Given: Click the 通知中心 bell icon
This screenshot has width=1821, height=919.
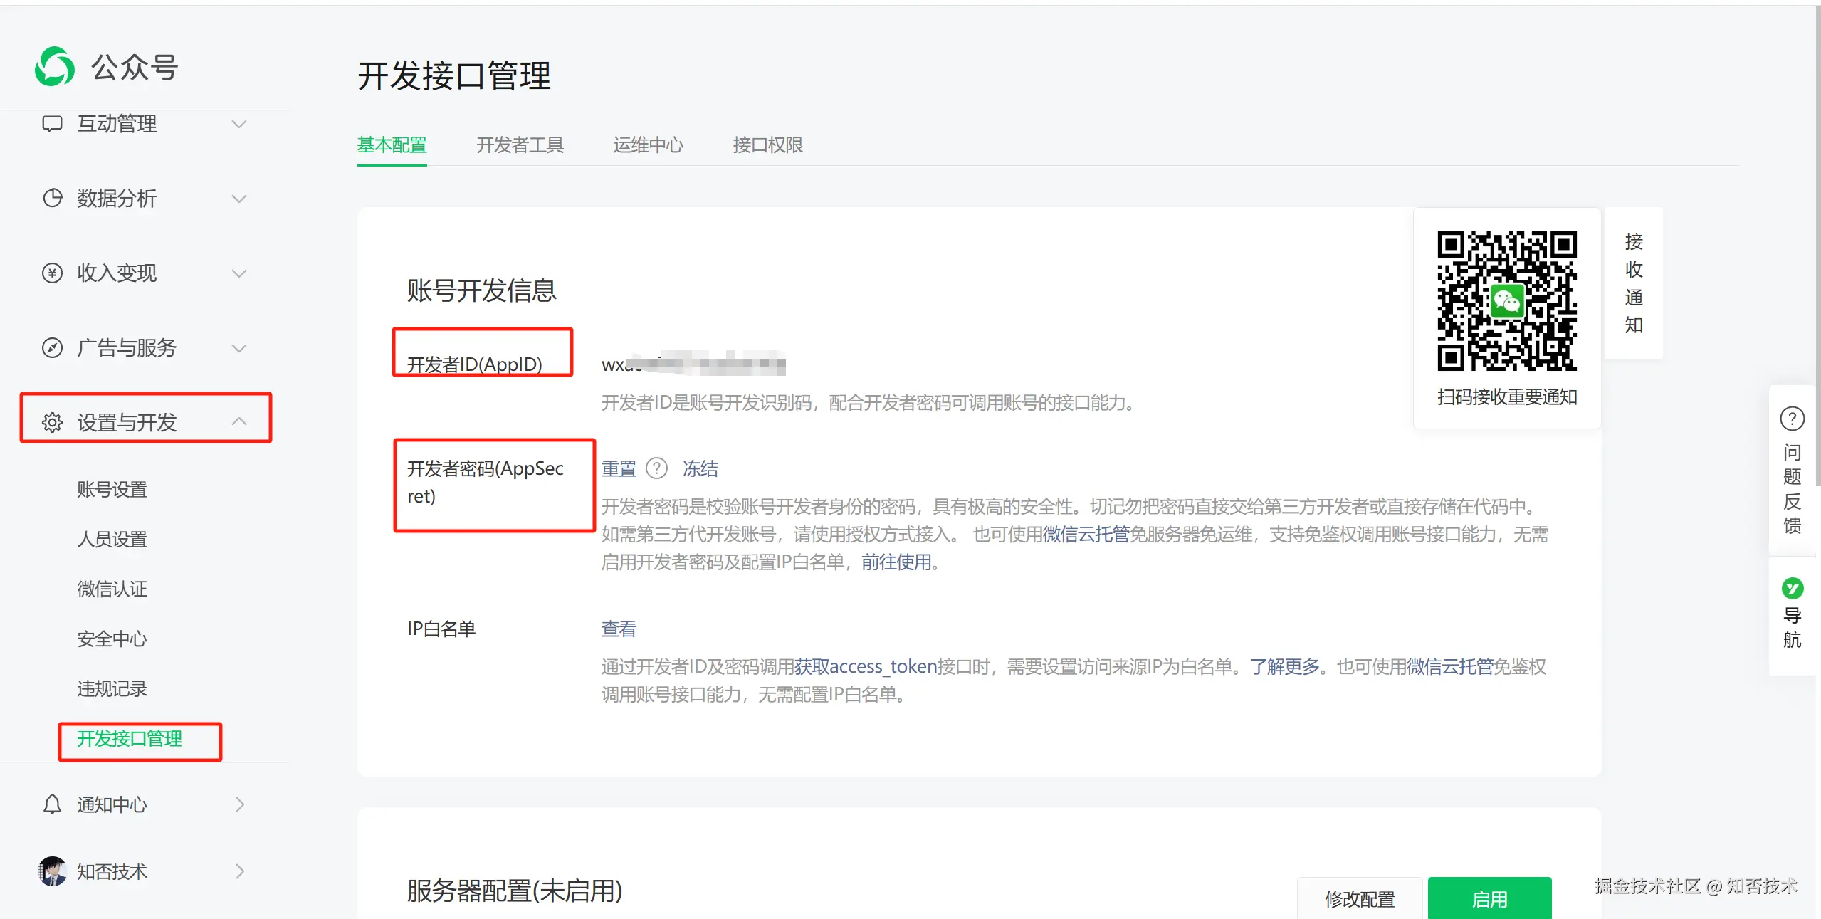Looking at the screenshot, I should click(52, 804).
